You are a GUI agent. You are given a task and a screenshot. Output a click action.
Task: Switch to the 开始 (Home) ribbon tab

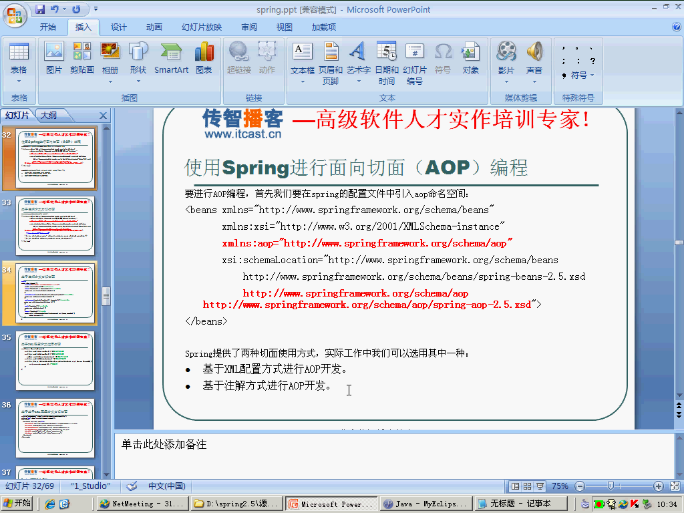tap(48, 27)
